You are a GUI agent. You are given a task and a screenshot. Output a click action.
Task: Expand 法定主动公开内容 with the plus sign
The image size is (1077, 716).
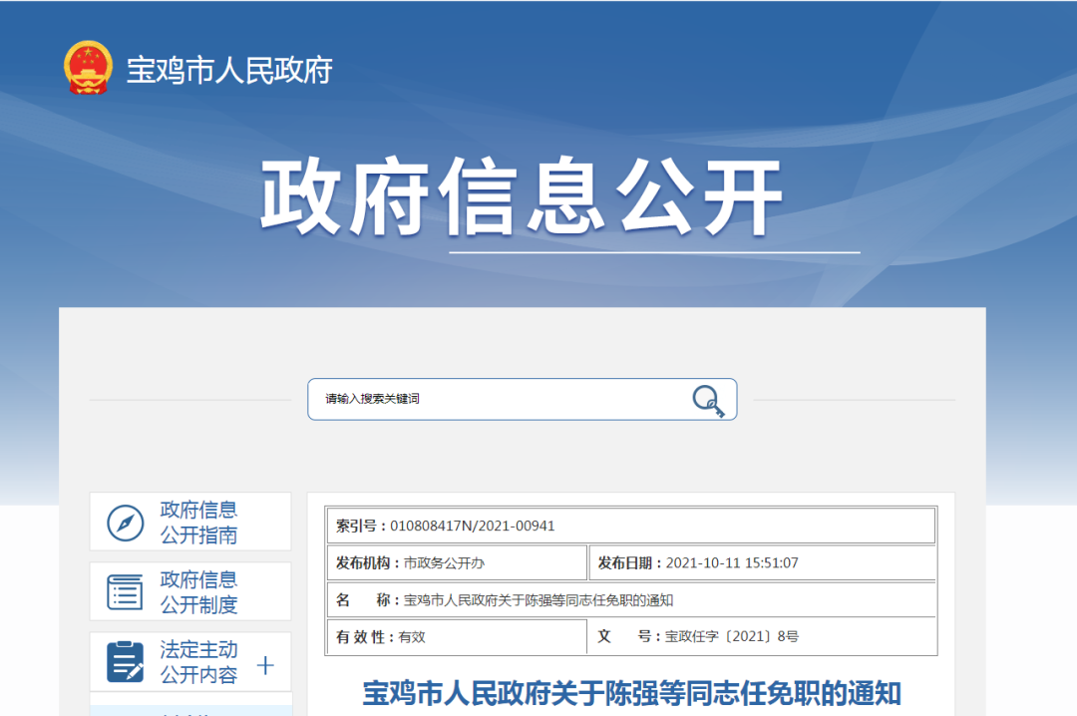pos(265,665)
